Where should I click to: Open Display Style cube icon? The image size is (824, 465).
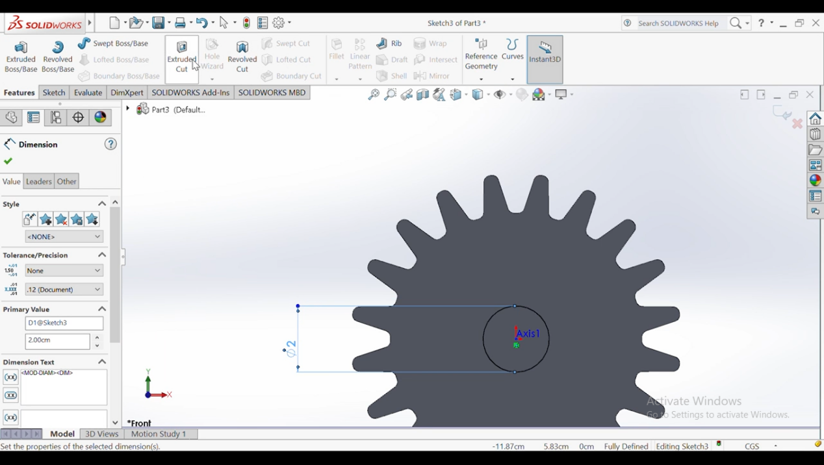478,95
